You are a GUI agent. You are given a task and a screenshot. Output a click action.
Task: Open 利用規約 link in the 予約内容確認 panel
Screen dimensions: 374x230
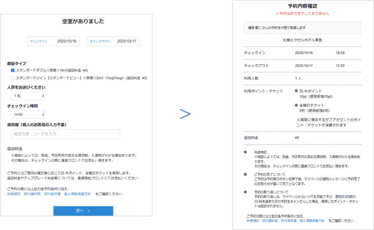(253, 221)
